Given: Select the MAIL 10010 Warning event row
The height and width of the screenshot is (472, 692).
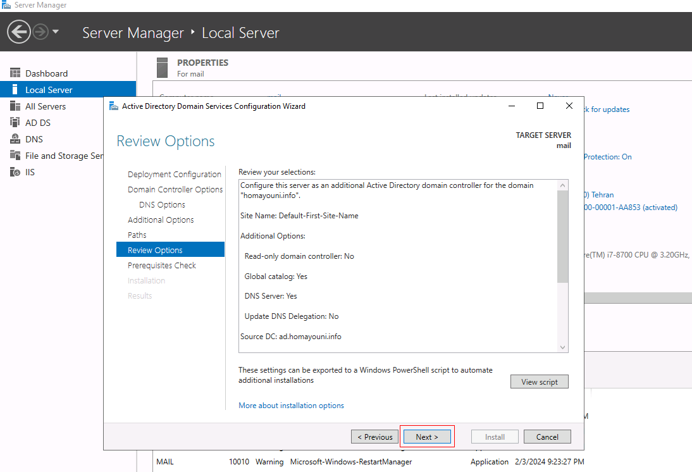Looking at the screenshot, I should click(370, 461).
